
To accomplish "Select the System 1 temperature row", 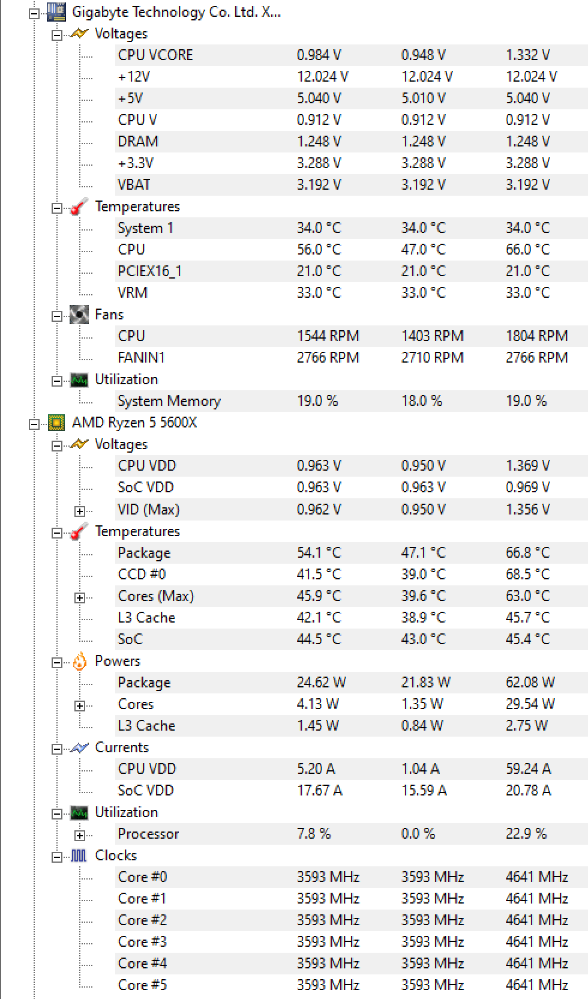I will tap(352, 228).
